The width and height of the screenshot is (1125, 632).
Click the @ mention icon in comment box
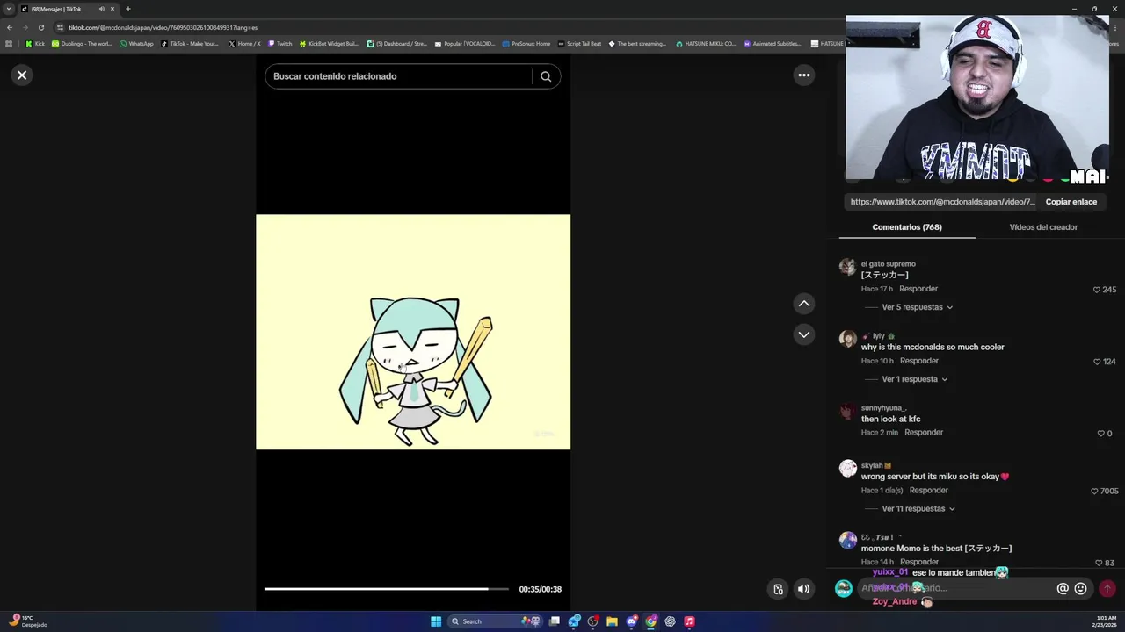coord(1063,589)
